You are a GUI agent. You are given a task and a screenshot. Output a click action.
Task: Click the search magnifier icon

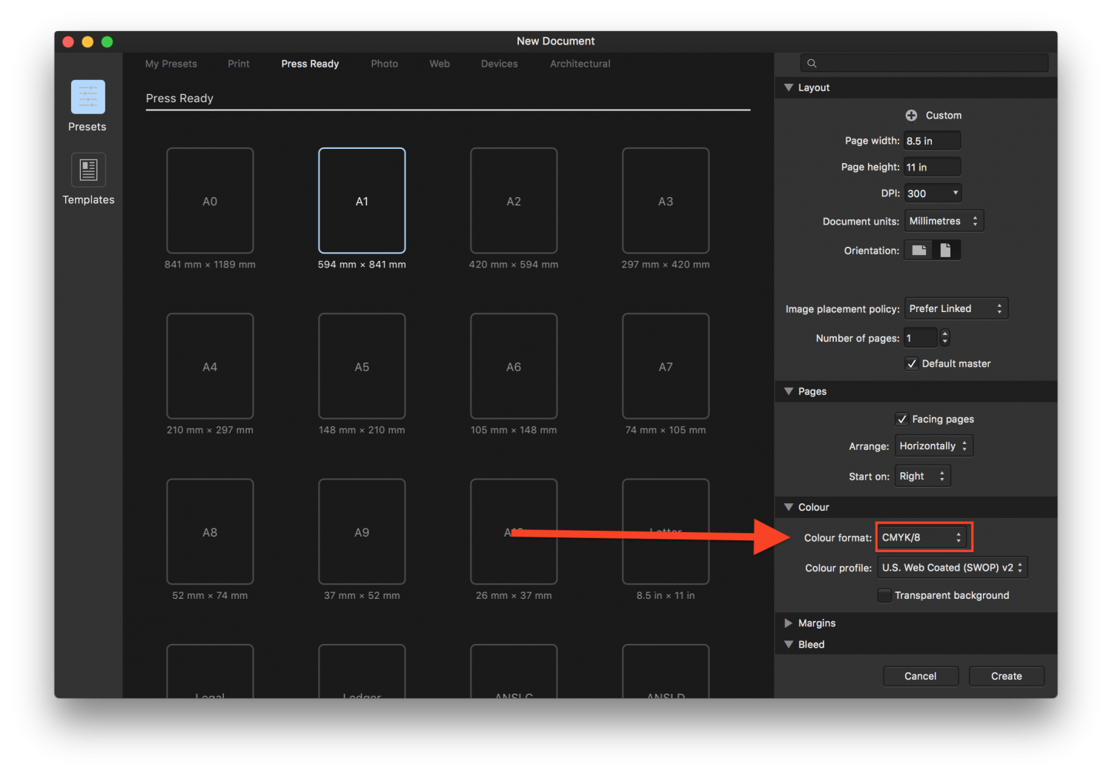pyautogui.click(x=812, y=64)
